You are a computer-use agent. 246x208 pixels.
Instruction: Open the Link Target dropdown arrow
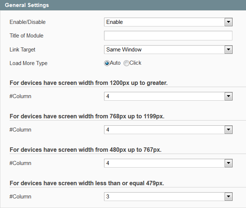(228, 50)
